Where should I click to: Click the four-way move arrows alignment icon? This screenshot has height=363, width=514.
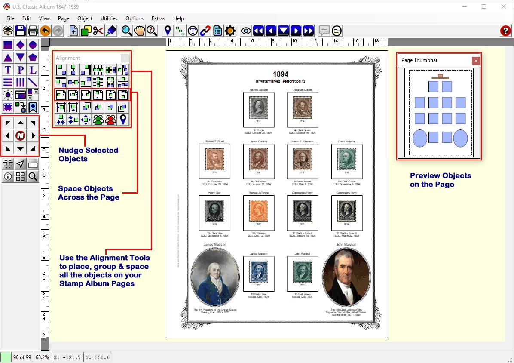86,120
